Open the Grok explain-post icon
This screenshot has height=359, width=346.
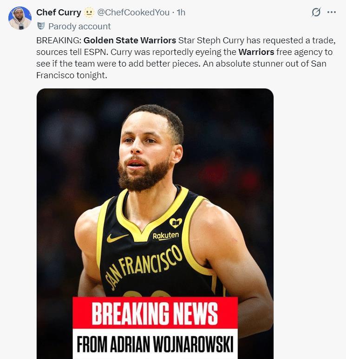316,12
